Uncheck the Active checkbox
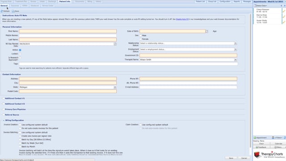The width and height of the screenshot is (286, 161). coord(20,50)
